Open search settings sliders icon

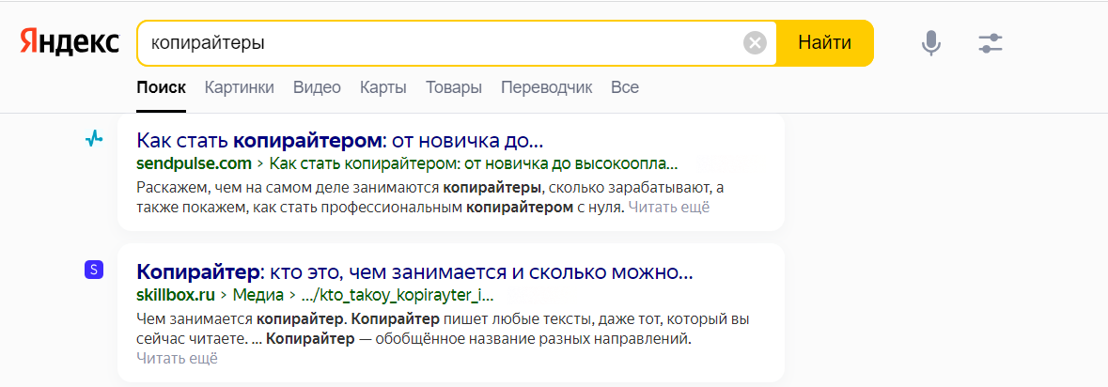click(991, 43)
